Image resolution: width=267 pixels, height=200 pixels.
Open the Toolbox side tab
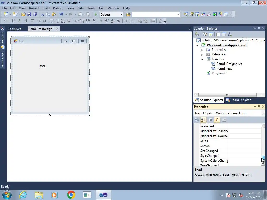[x=3, y=35]
